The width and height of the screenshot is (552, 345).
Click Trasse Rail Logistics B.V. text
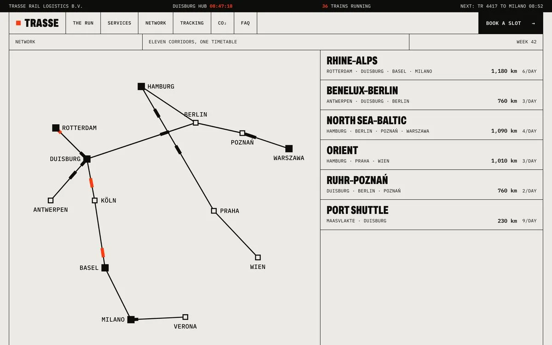click(46, 6)
